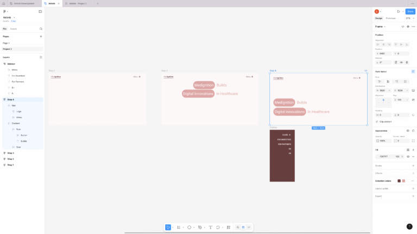Select the Pen tool
The width and height of the screenshot is (417, 234).
200,227
